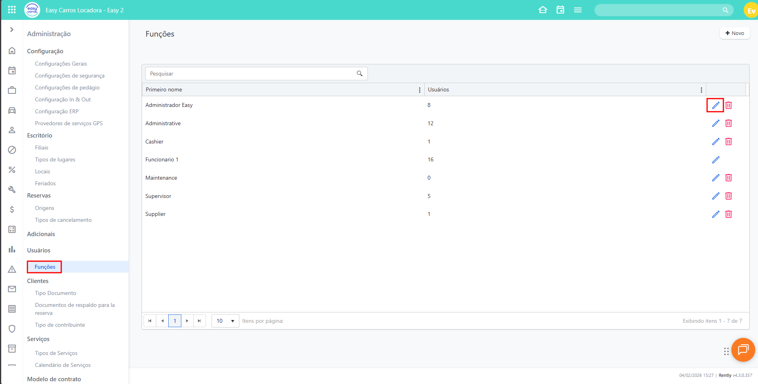The image size is (758, 384).
Task: Click the search magnifier in Pesquisar field
Action: click(360, 74)
